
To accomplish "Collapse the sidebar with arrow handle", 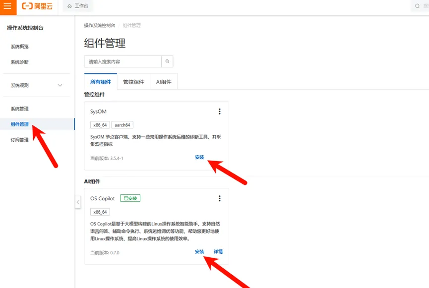I will coord(78,202).
